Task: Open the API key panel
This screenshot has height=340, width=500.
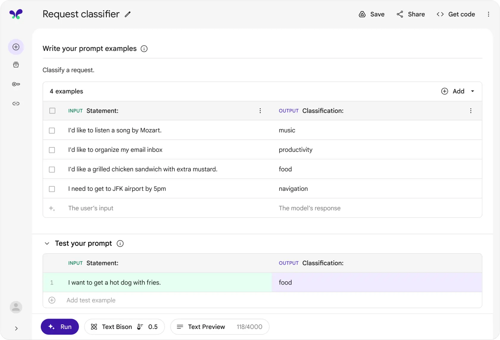Action: [16, 84]
